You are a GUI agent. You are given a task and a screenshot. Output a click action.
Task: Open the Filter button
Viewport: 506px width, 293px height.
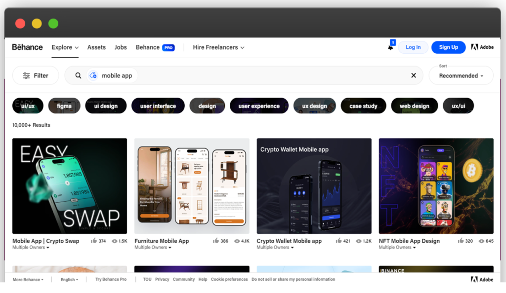click(36, 75)
